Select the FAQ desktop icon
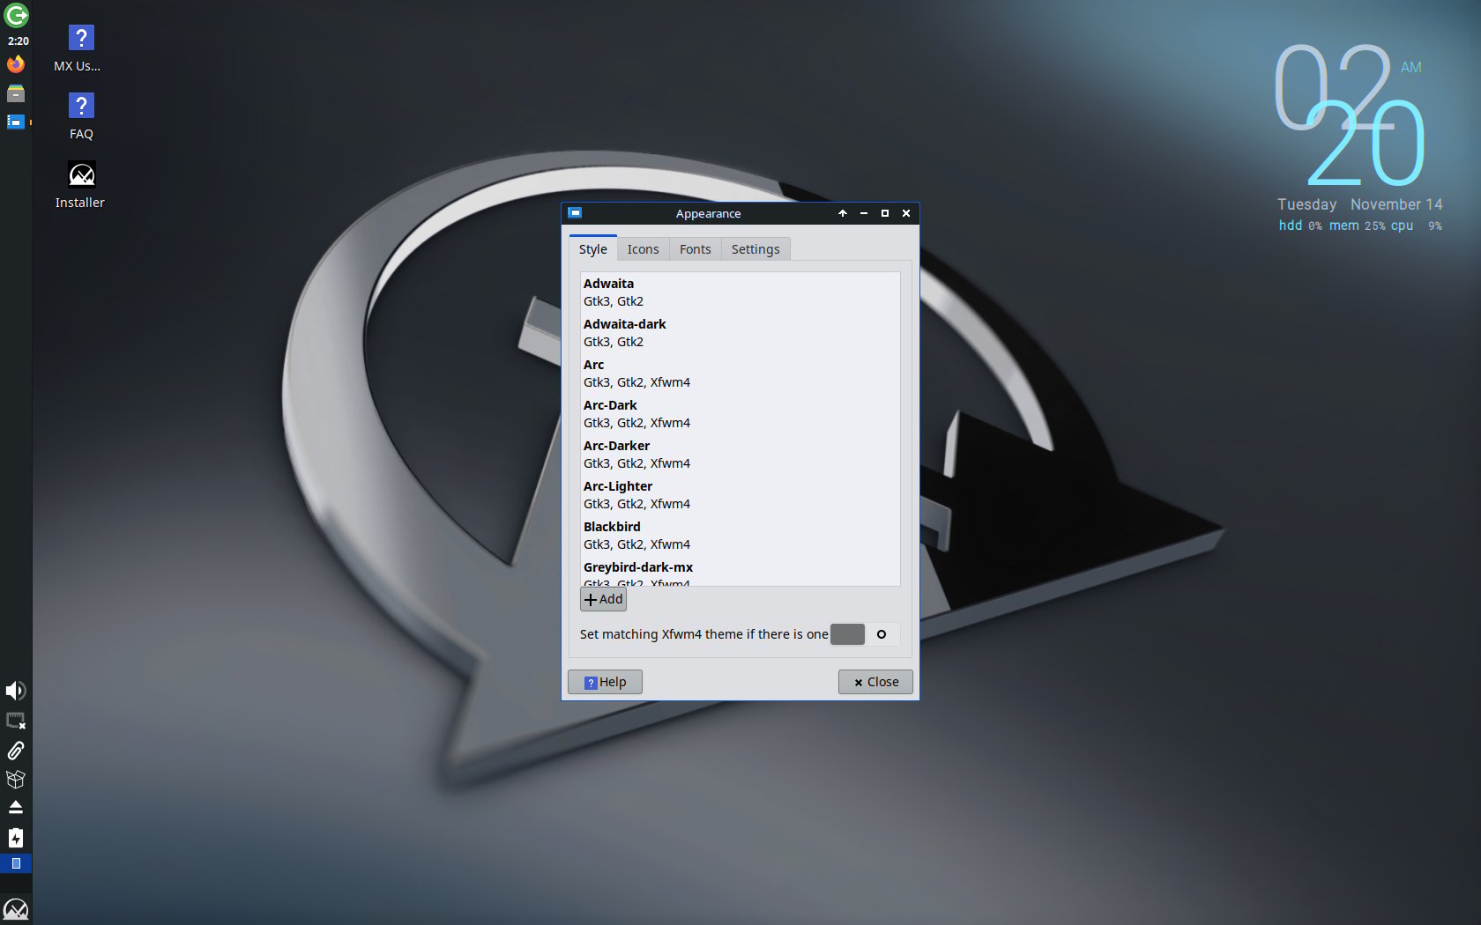This screenshot has height=925, width=1481. point(81,117)
